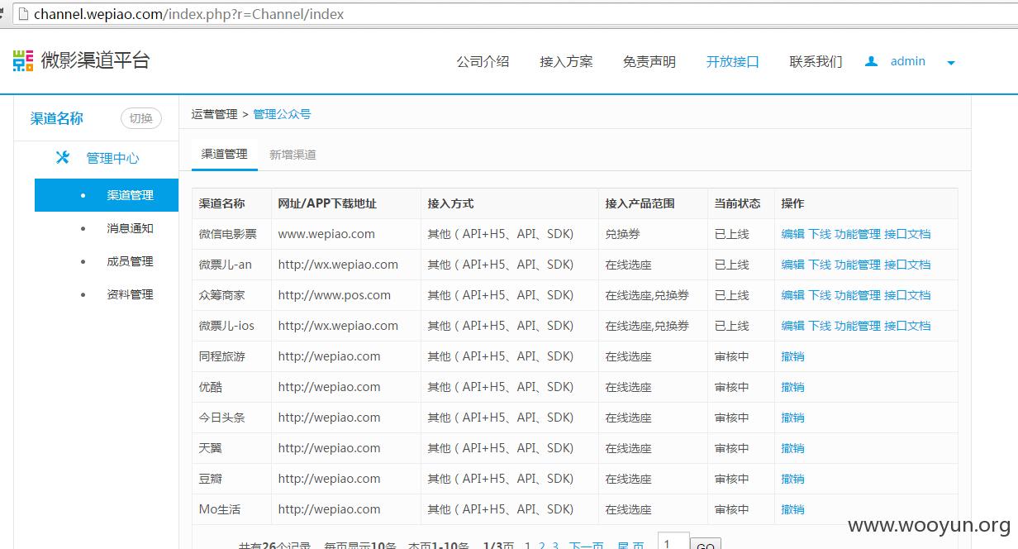Click the browser address bar URL
The height and width of the screenshot is (549, 1018).
[189, 14]
